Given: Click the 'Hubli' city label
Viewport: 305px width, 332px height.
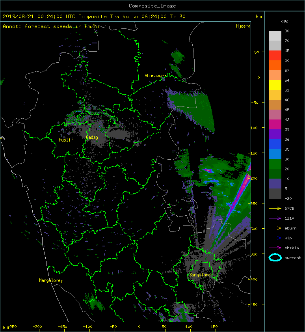Looking at the screenshot, I should [x=65, y=140].
